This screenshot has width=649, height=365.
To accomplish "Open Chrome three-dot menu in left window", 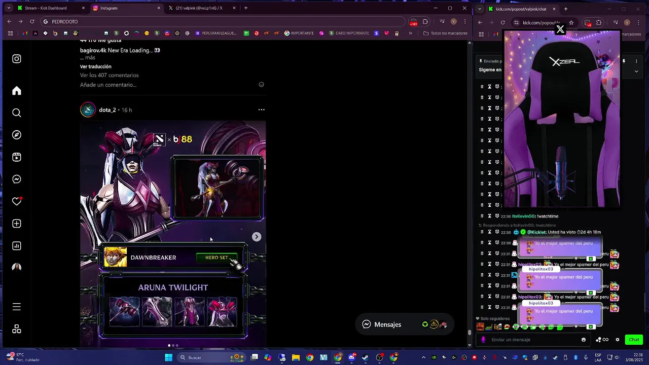I will 465,22.
